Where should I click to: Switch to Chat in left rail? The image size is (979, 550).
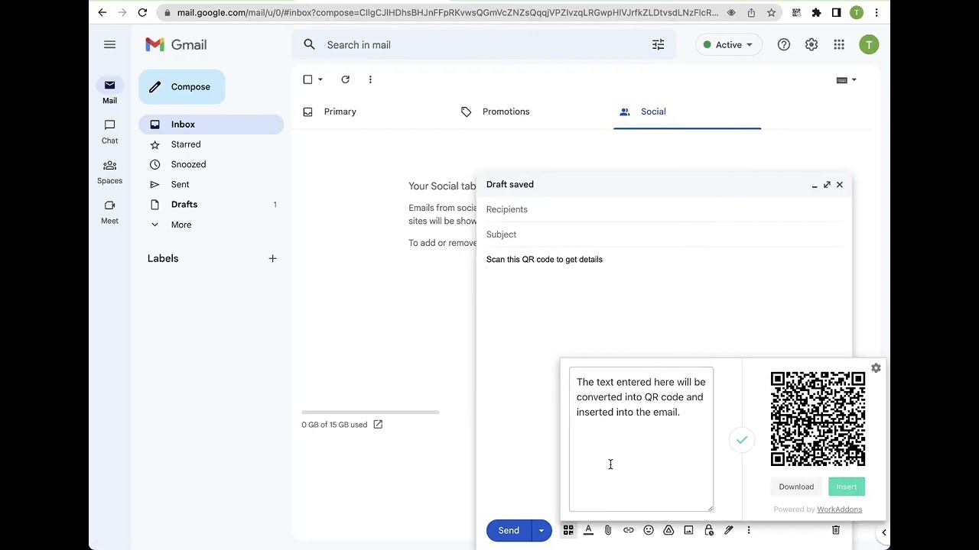tap(109, 131)
